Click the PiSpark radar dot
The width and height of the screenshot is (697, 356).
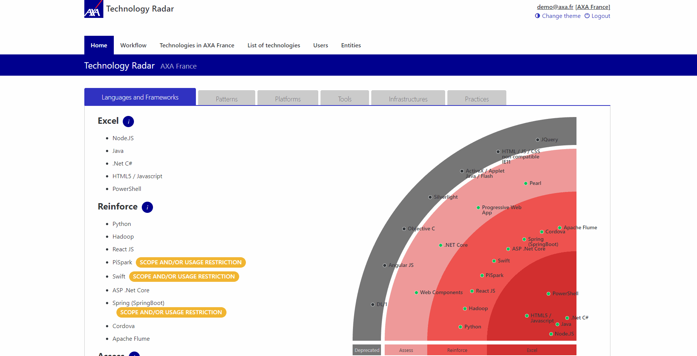coord(482,275)
